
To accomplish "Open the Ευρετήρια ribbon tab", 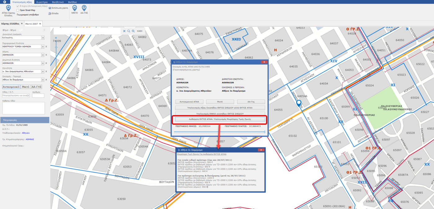I will point(42,2).
